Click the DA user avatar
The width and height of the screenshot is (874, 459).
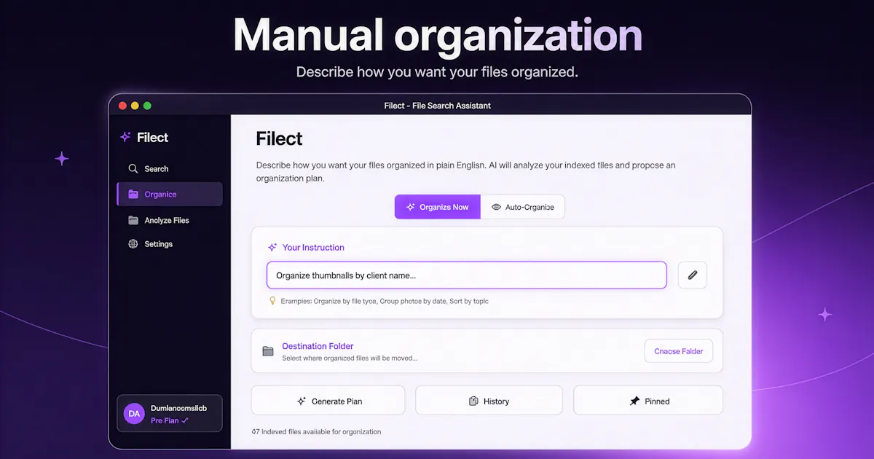[x=134, y=414]
